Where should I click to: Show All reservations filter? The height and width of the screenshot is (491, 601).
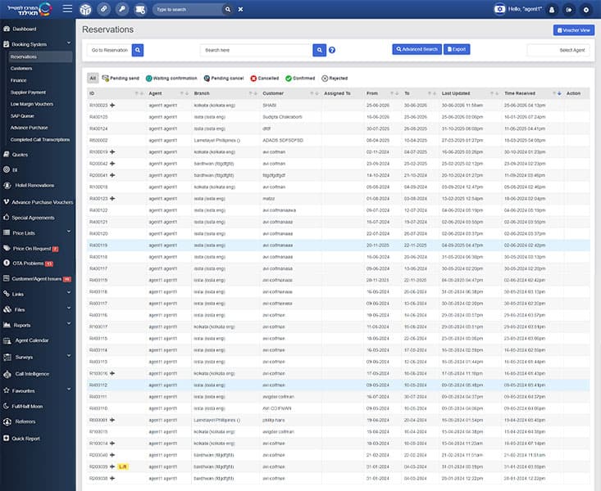pyautogui.click(x=93, y=78)
